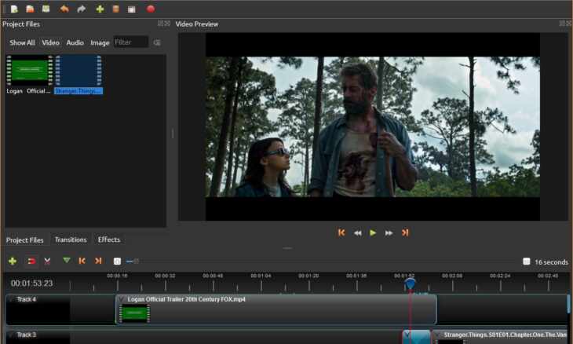Image resolution: width=573 pixels, height=344 pixels.
Task: Open the blue transition's menu arrow
Action: point(407,334)
